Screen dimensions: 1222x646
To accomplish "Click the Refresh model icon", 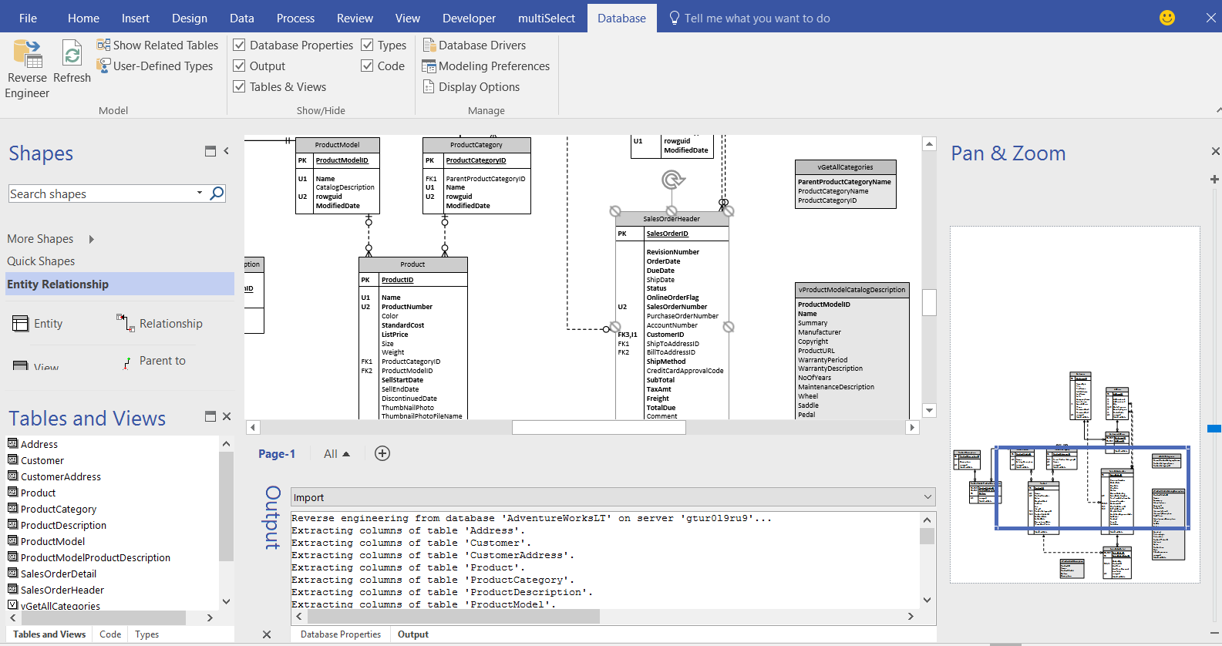I will coord(72,53).
